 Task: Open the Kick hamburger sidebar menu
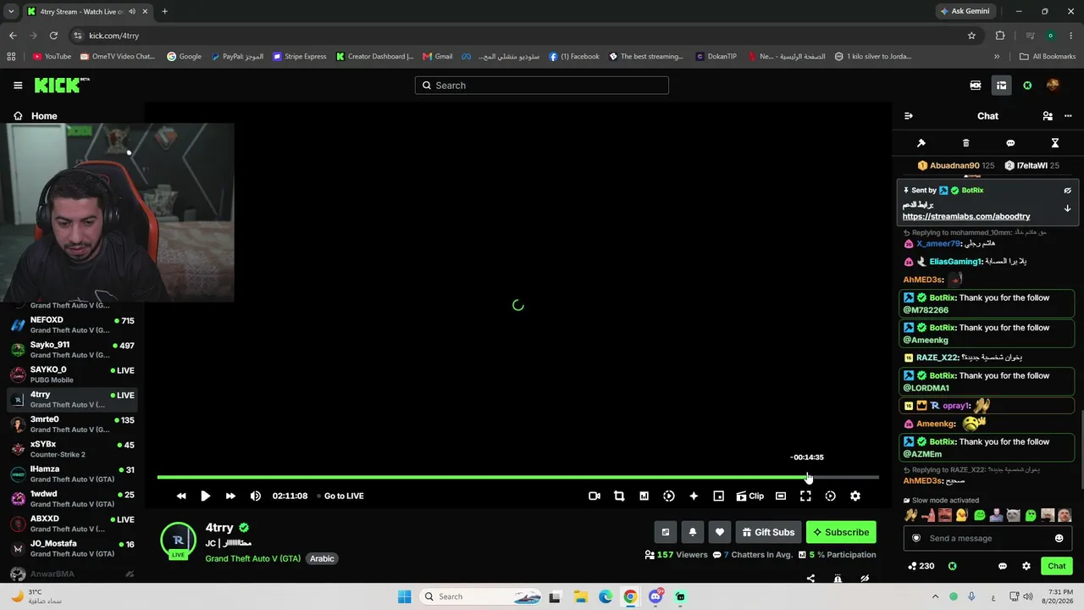18,85
